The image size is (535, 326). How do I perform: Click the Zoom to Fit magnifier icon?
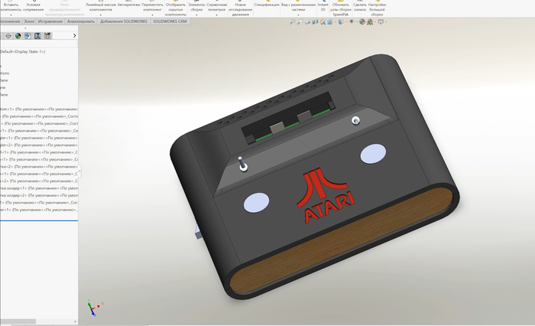coord(292,22)
